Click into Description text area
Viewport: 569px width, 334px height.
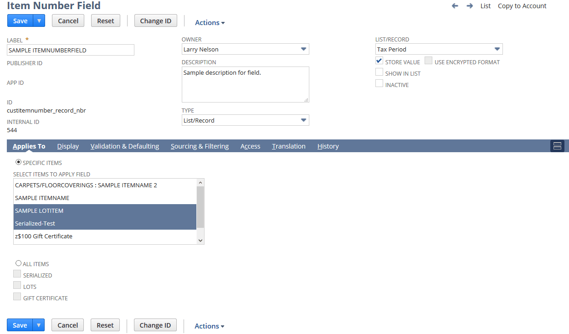(246, 84)
